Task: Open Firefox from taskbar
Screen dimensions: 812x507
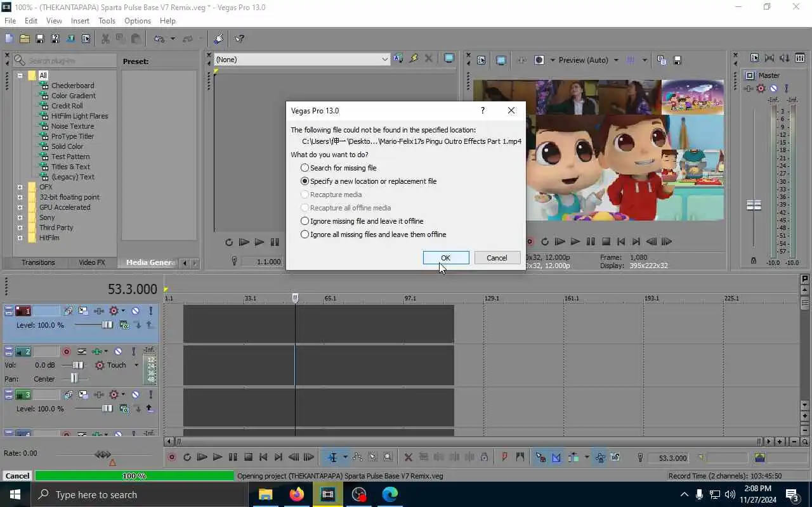Action: click(296, 494)
